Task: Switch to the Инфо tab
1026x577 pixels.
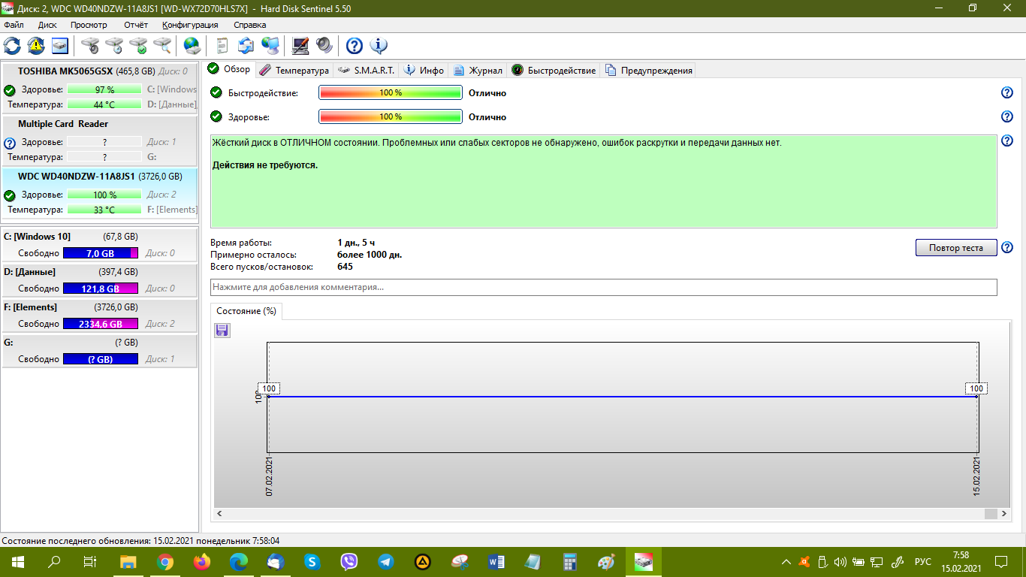Action: (424, 70)
